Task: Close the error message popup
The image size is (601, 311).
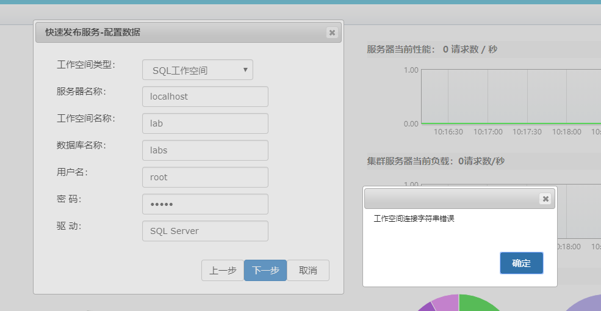Action: (x=545, y=199)
